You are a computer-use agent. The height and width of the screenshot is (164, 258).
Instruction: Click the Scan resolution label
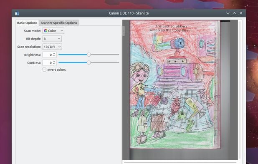coord(29,47)
